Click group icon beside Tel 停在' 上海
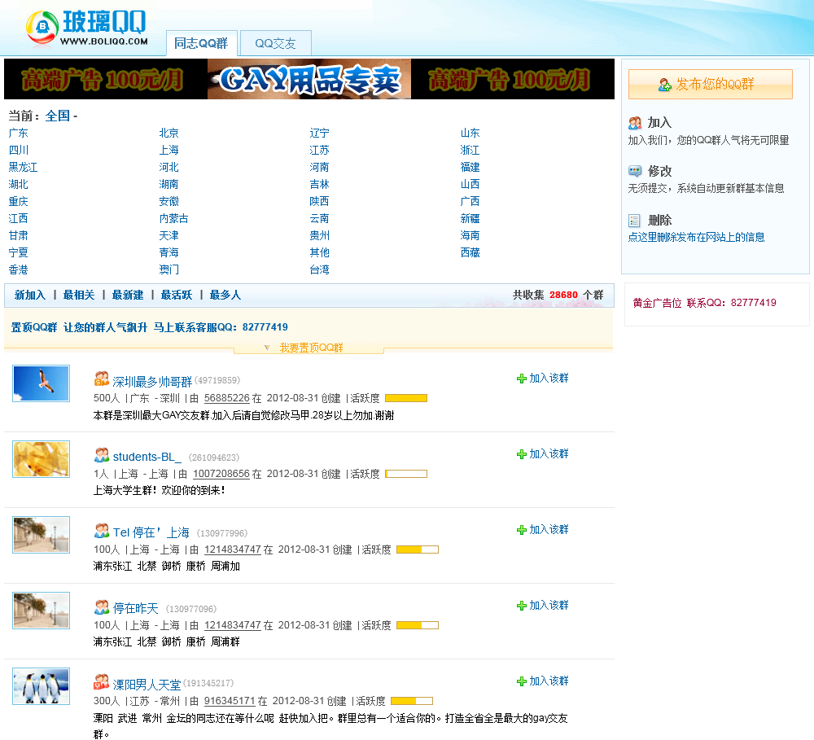The height and width of the screenshot is (740, 814). point(101,531)
